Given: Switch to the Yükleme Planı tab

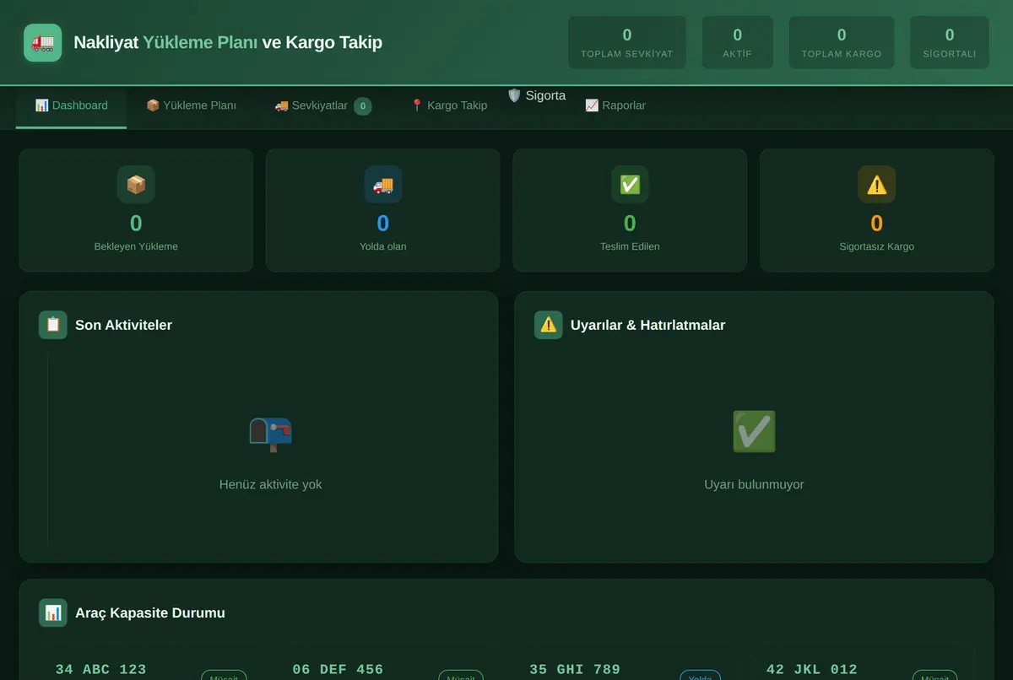Looking at the screenshot, I should (191, 105).
